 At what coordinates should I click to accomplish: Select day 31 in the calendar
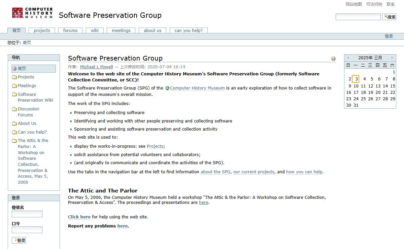pyautogui.click(x=356, y=105)
